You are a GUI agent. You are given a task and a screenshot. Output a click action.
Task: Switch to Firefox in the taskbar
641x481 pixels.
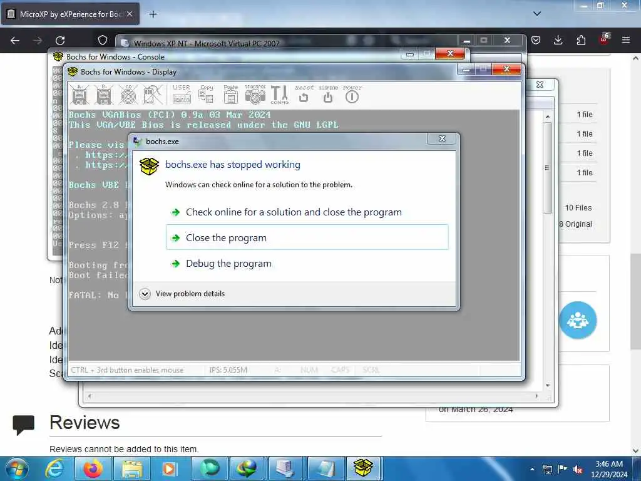pyautogui.click(x=93, y=468)
